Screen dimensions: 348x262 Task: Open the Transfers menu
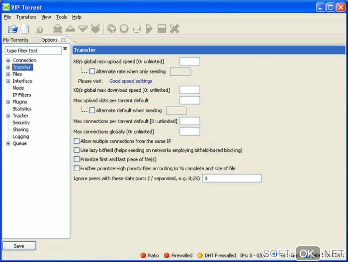click(x=26, y=17)
